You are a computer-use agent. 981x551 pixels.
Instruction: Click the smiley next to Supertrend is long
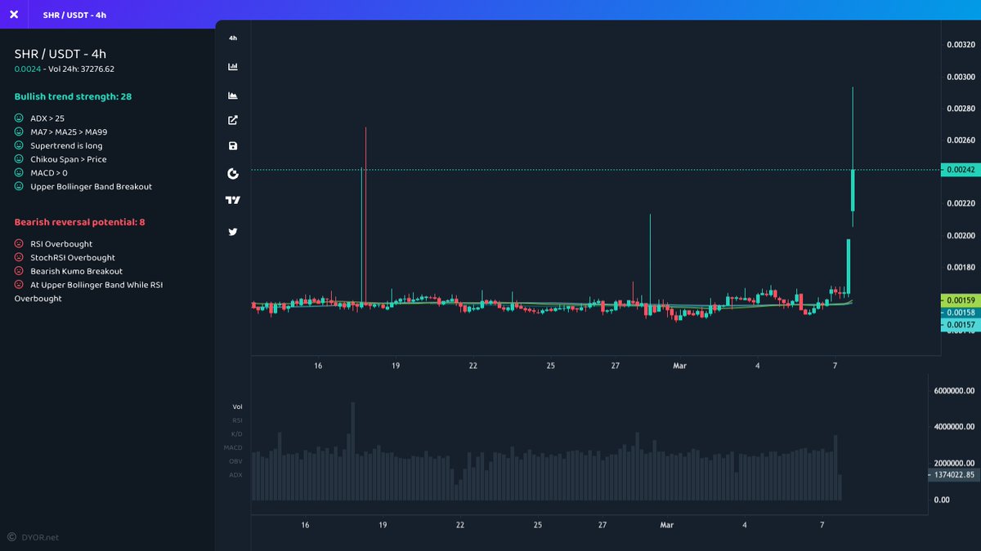19,146
